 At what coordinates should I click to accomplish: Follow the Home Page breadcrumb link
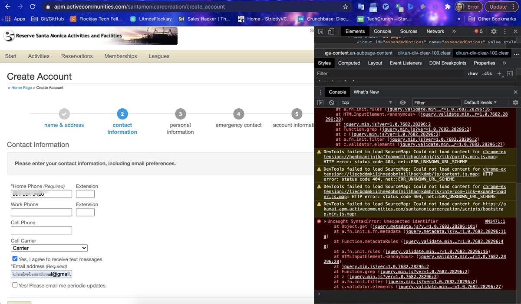22,87
